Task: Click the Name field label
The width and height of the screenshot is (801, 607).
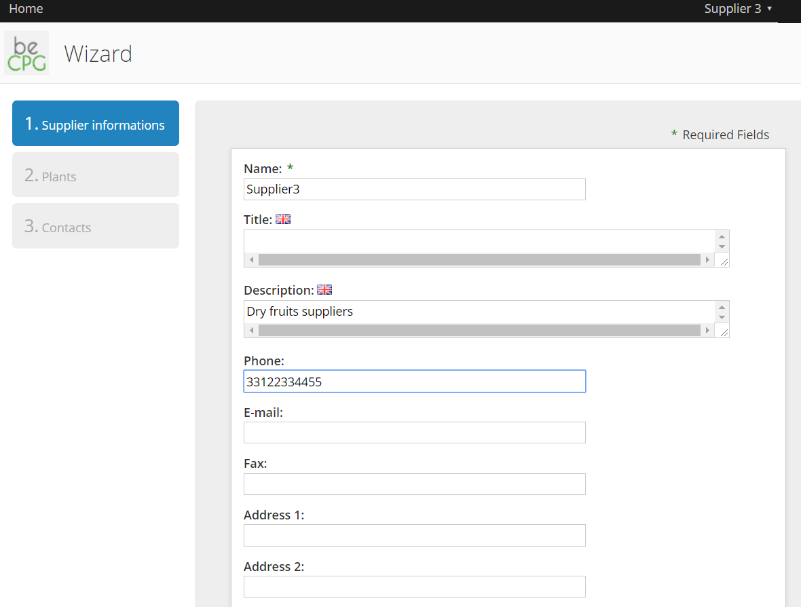Action: 263,168
